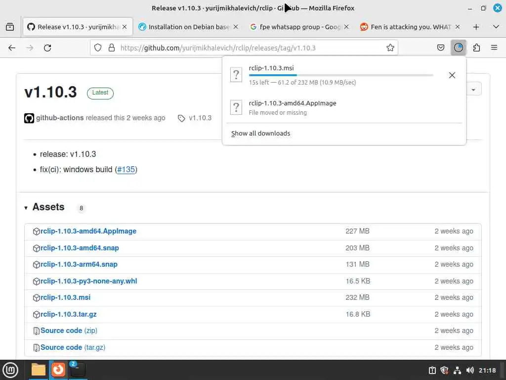The image size is (506, 380).
Task: Open a new tab with the plus button
Action: pos(476,27)
